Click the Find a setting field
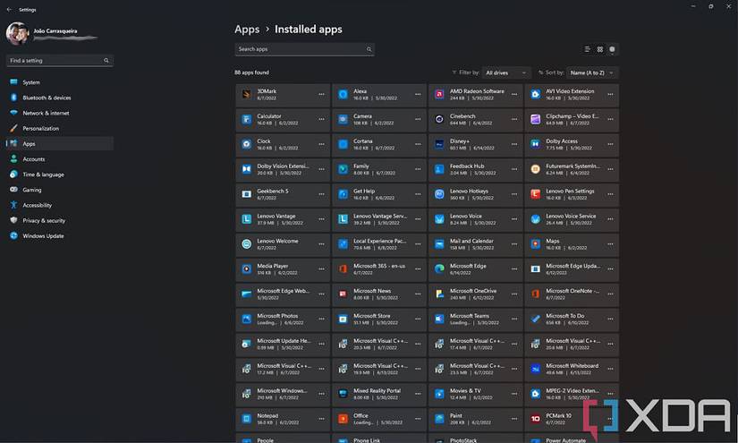 59,61
